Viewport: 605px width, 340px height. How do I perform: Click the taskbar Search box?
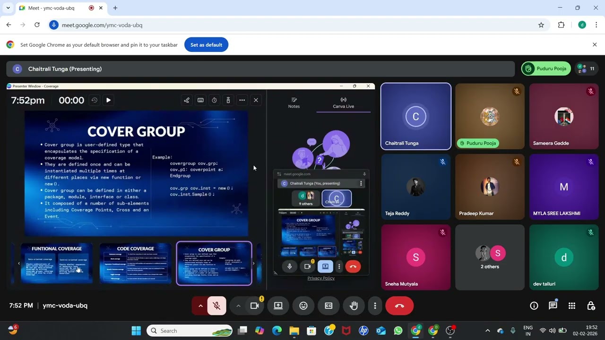pyautogui.click(x=190, y=331)
